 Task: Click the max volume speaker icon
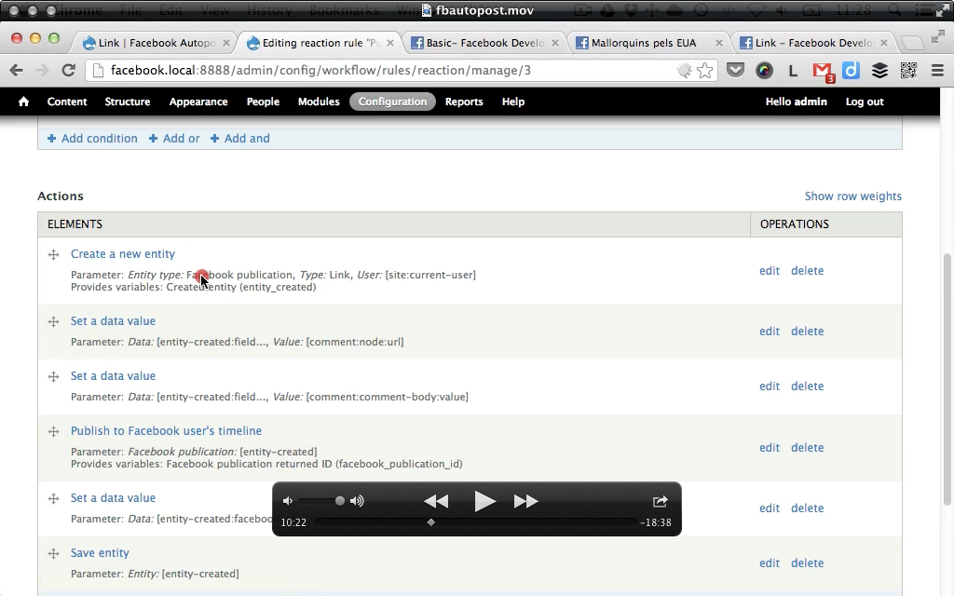pyautogui.click(x=357, y=501)
